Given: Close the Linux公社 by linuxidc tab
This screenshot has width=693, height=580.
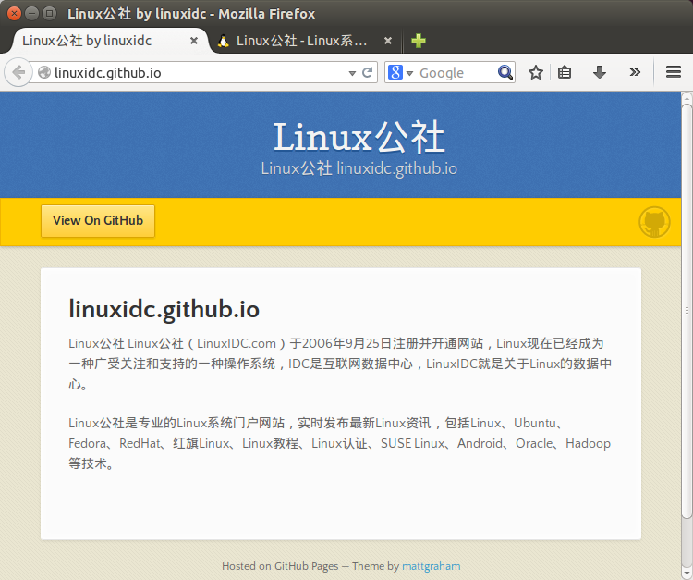Looking at the screenshot, I should point(194,41).
